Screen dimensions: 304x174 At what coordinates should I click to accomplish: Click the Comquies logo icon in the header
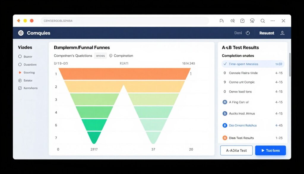click(20, 33)
